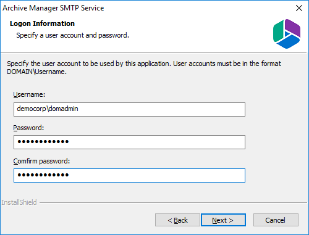Focus the Username input field

coord(129,109)
